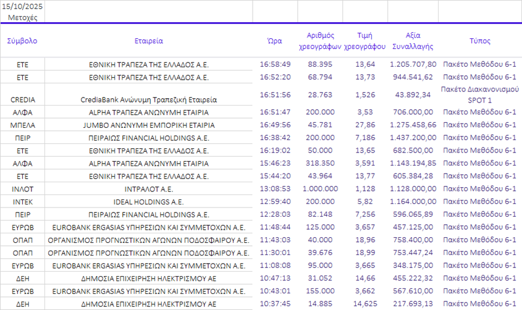Select value 706.000,00 cell
The height and width of the screenshot is (310, 522).
point(413,112)
